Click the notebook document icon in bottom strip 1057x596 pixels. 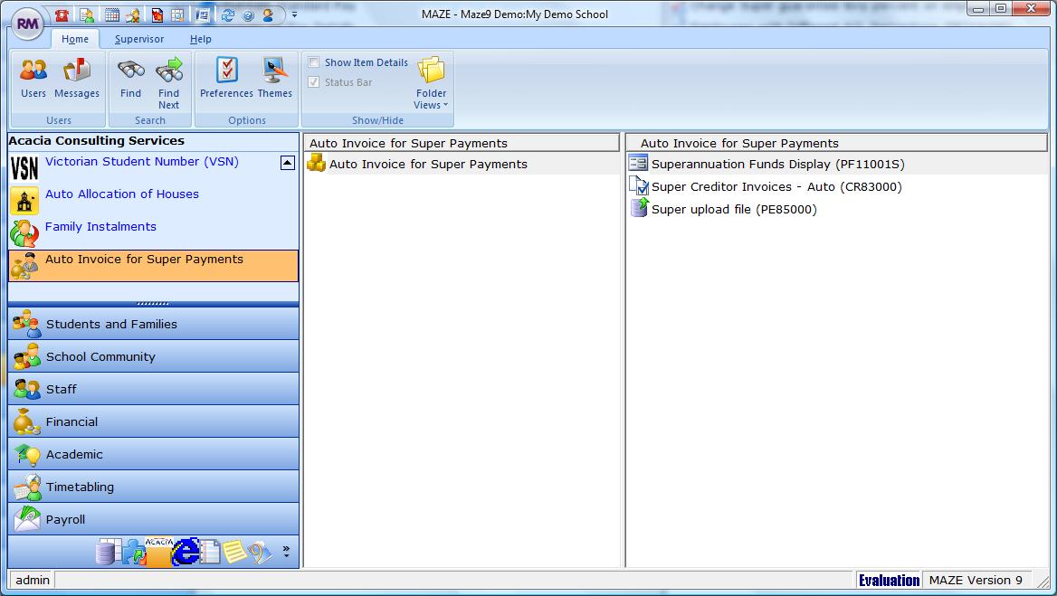(x=210, y=553)
